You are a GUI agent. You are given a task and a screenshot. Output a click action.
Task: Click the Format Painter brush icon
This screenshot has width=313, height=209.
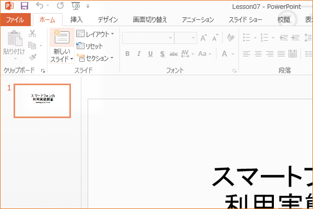point(32,57)
